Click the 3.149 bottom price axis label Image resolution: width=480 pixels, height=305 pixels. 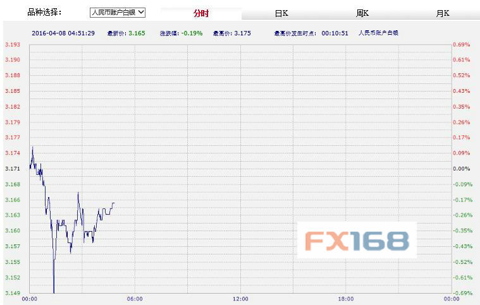[12, 293]
